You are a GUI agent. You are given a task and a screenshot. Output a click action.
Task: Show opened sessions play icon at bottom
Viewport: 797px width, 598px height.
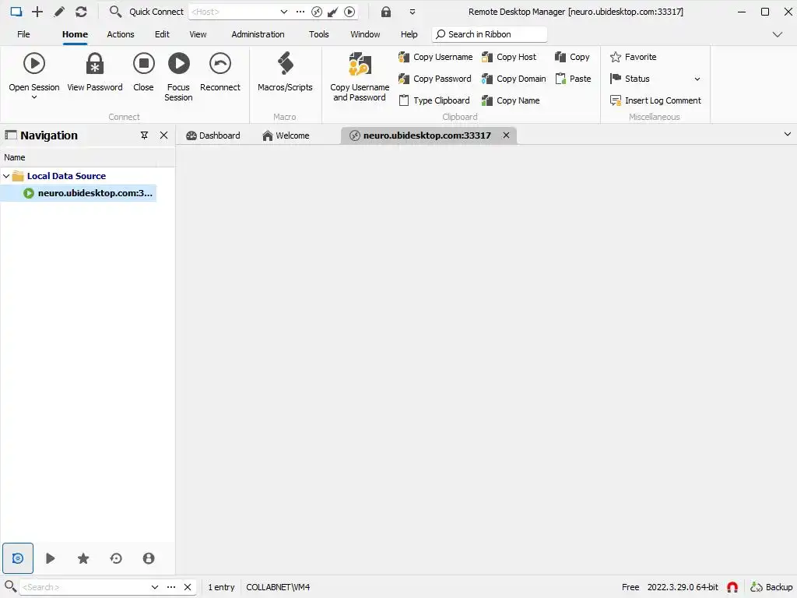pyautogui.click(x=51, y=558)
